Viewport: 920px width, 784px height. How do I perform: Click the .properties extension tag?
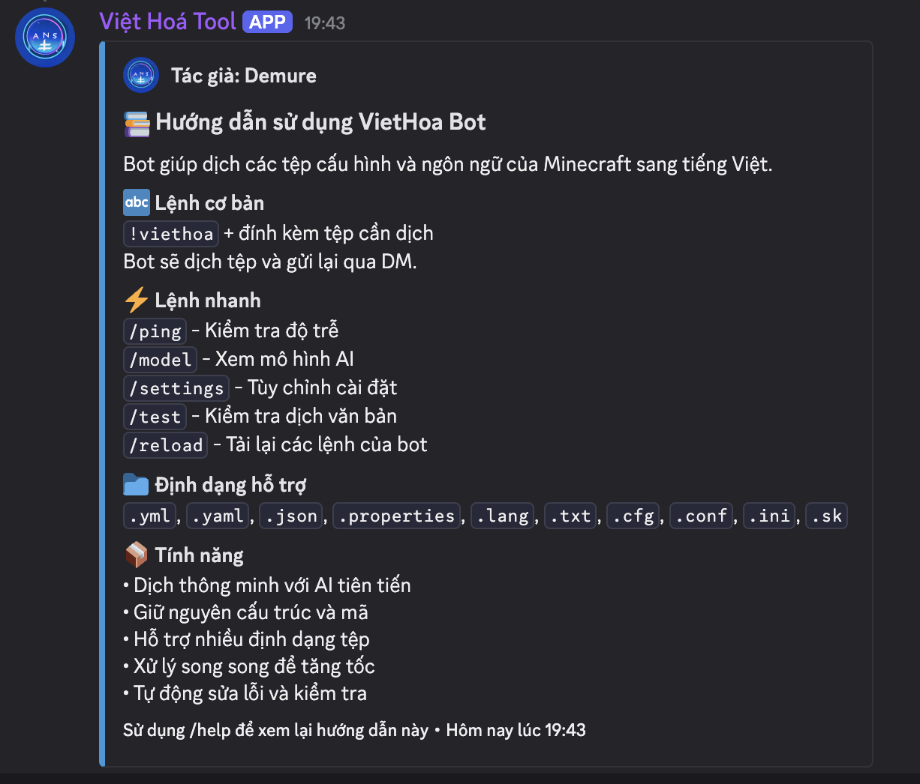tap(396, 515)
